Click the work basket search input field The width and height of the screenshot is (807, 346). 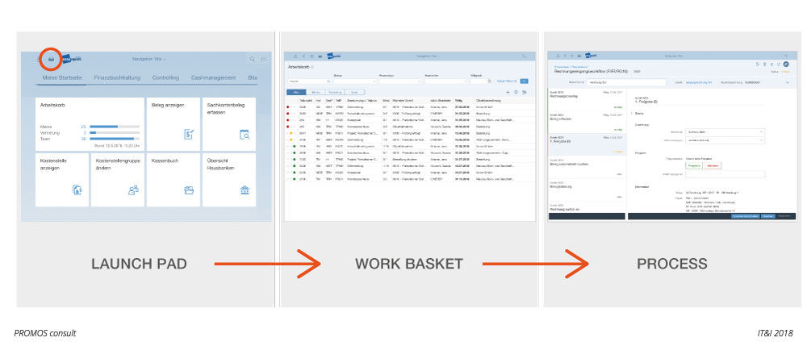coord(307,81)
